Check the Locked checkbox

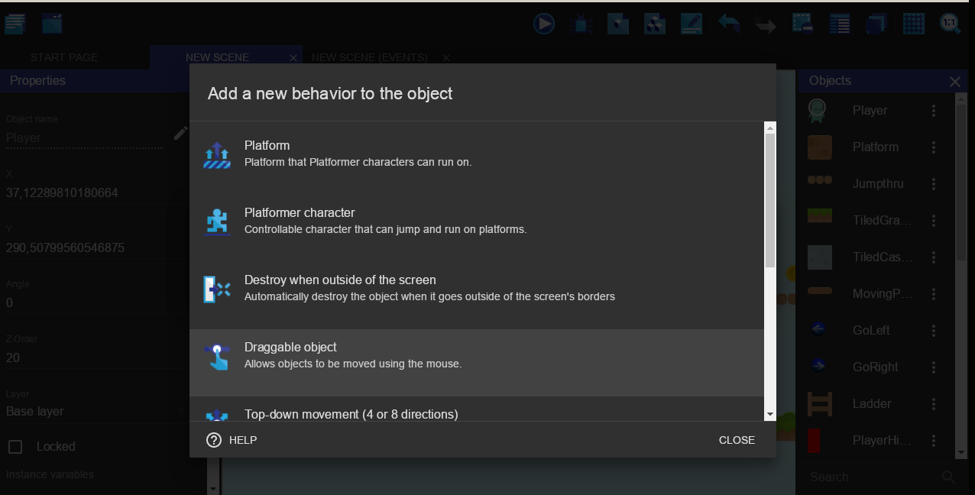tap(15, 446)
